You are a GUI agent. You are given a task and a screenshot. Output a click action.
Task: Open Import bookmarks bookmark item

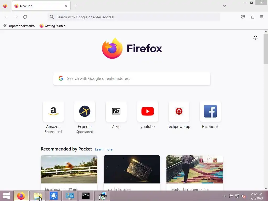[x=20, y=26]
